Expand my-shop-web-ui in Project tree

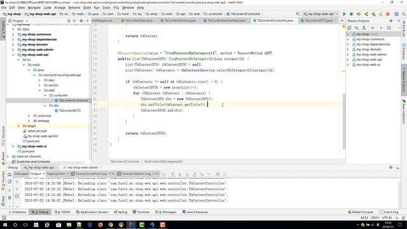(13, 146)
